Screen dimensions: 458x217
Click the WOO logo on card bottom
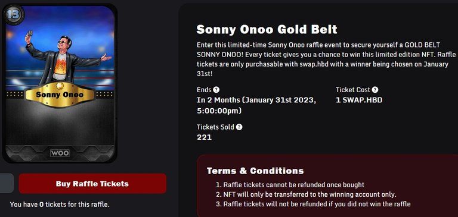coord(60,153)
